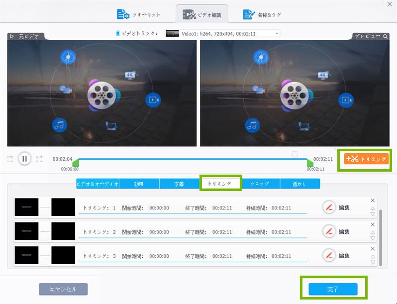This screenshot has height=304, width=397.
Task: Move trimming clip 2 up
Action: pyautogui.click(x=373, y=232)
